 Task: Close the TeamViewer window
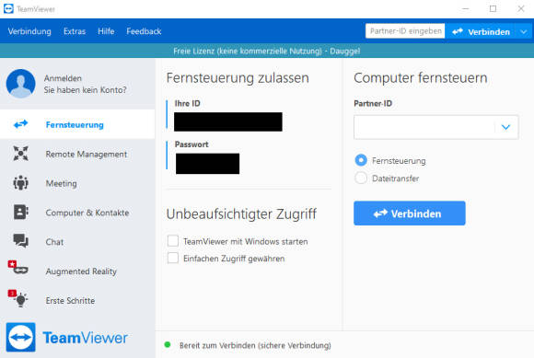pyautogui.click(x=521, y=9)
